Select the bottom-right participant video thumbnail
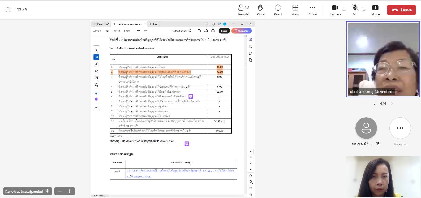Viewport: 421px width, 198px height. [x=383, y=177]
